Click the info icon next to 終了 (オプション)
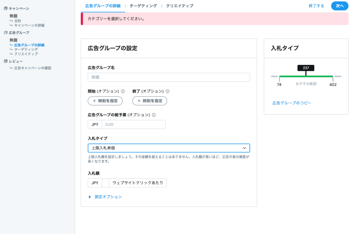The height and width of the screenshot is (234, 353). 168,91
